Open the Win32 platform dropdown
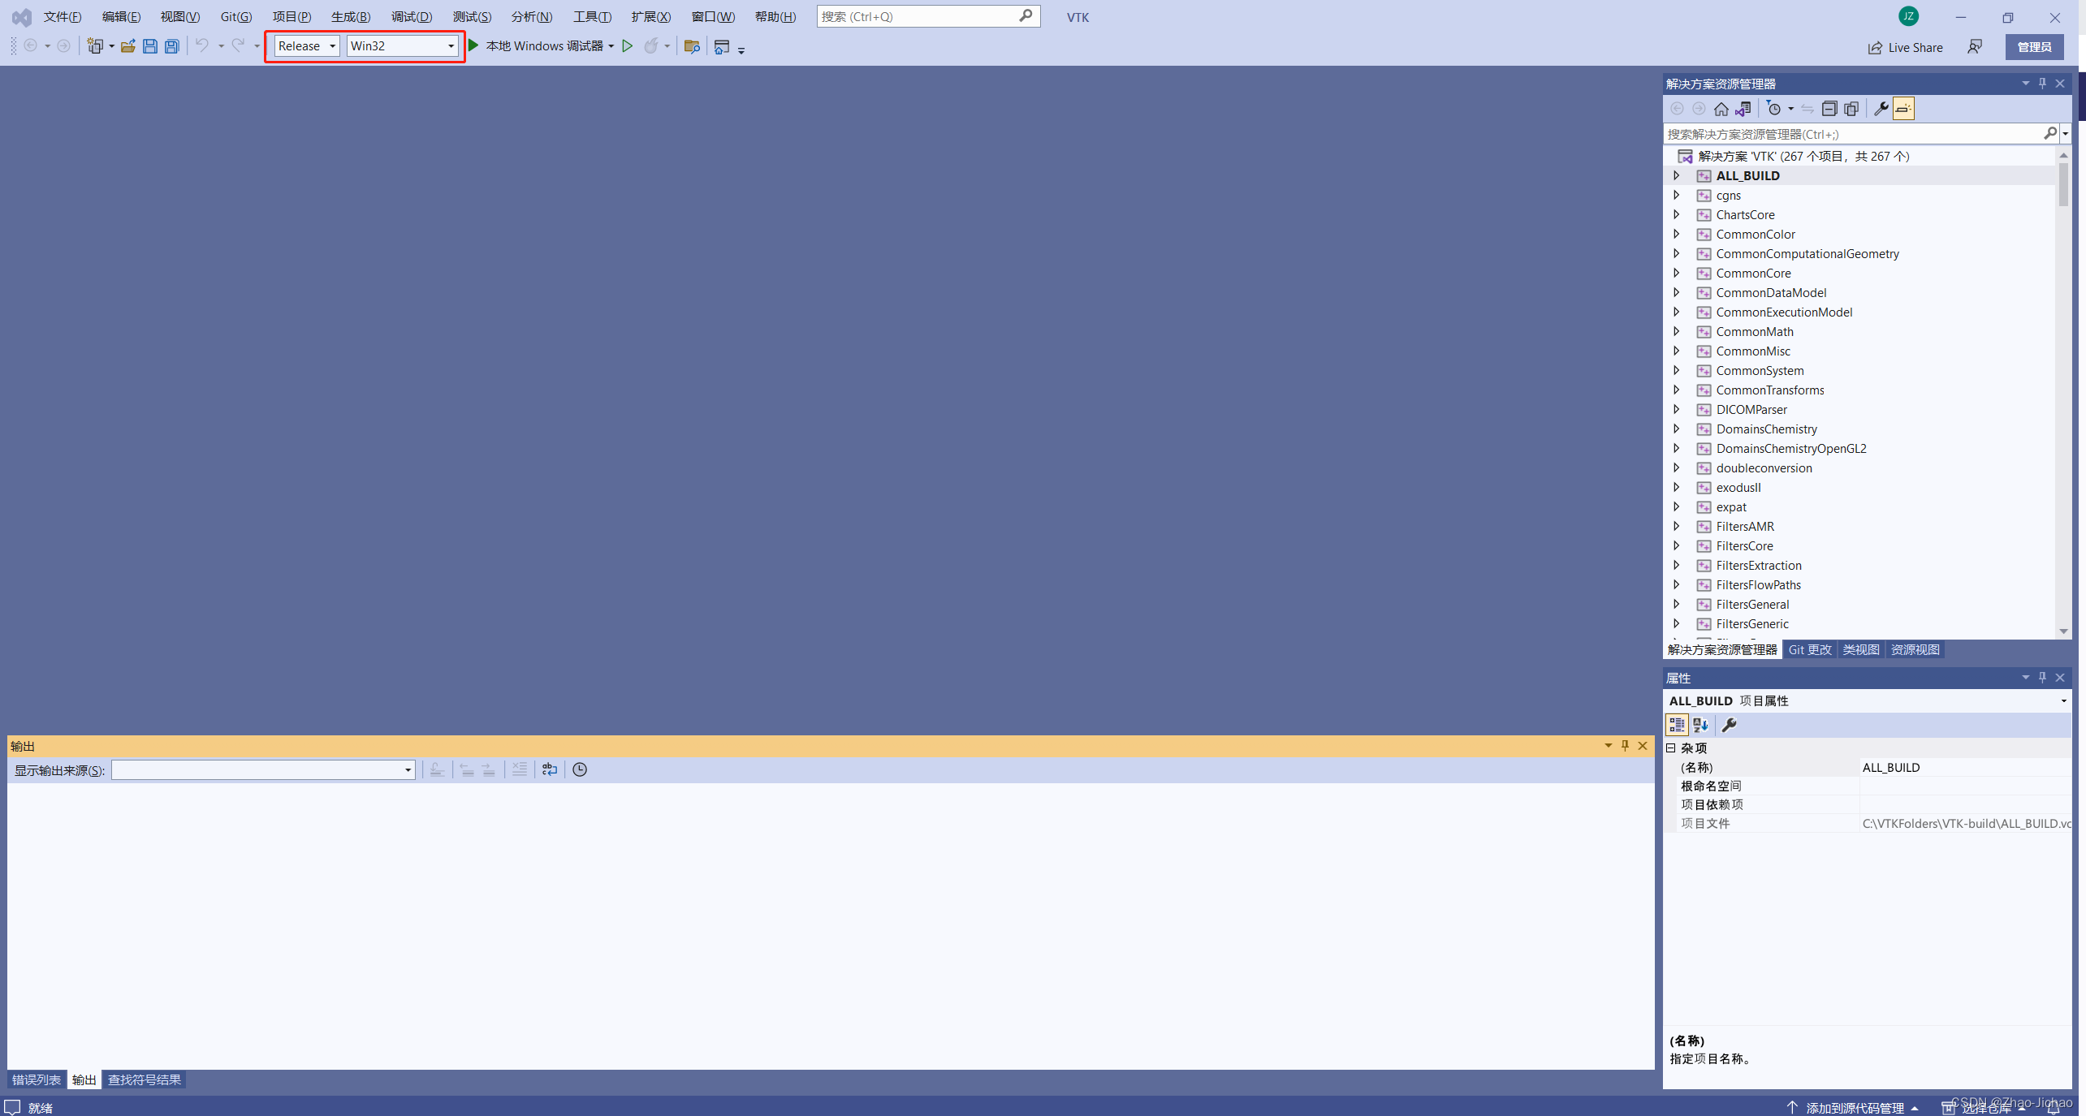The height and width of the screenshot is (1116, 2086). point(403,46)
